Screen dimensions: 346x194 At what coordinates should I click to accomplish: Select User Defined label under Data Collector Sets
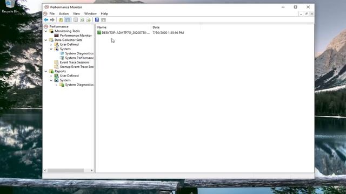69,44
